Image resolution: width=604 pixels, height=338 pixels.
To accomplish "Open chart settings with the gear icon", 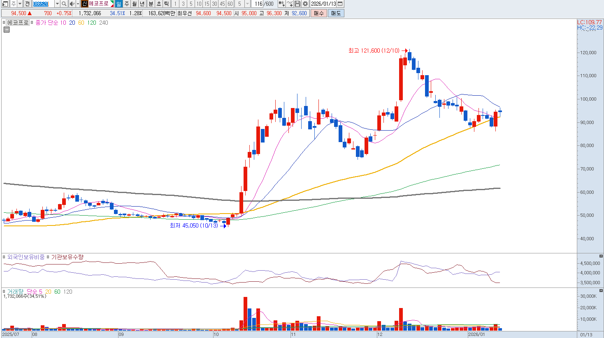I will coord(305,4).
